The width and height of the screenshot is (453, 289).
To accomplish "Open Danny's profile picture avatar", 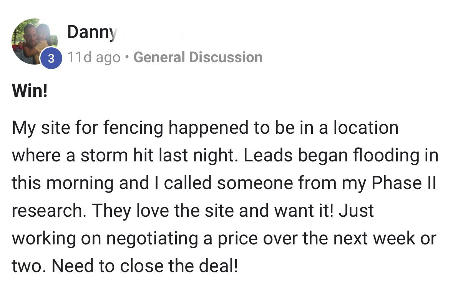I will coord(34,41).
